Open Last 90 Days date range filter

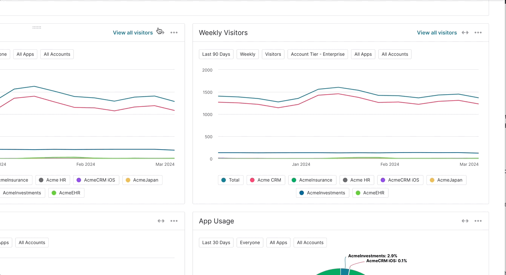pyautogui.click(x=216, y=54)
